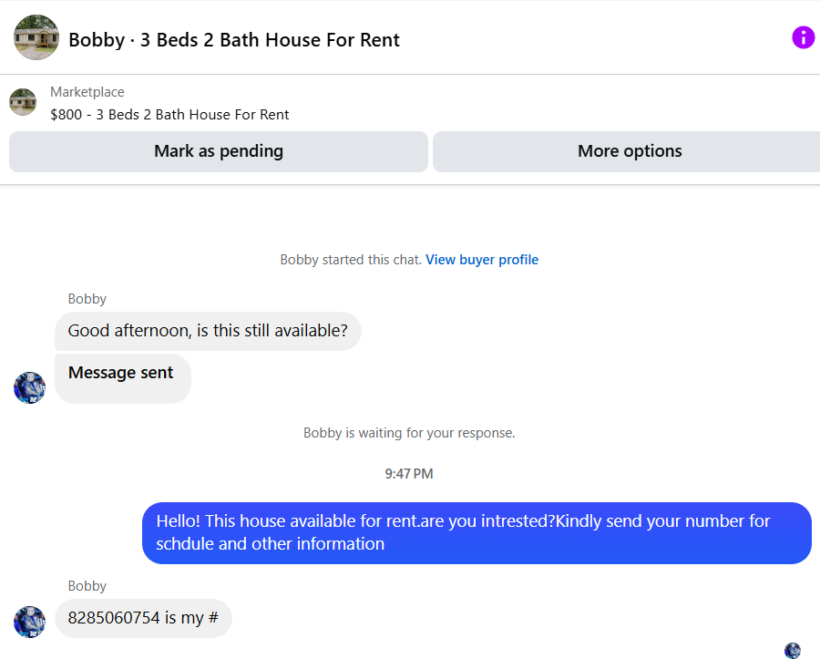Follow the View buyer profile link
Screen dimensions: 820x659
coord(482,260)
